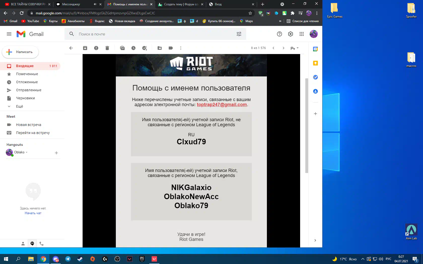Open the Labels icon in toolbar
The image size is (423, 264).
coord(171,48)
